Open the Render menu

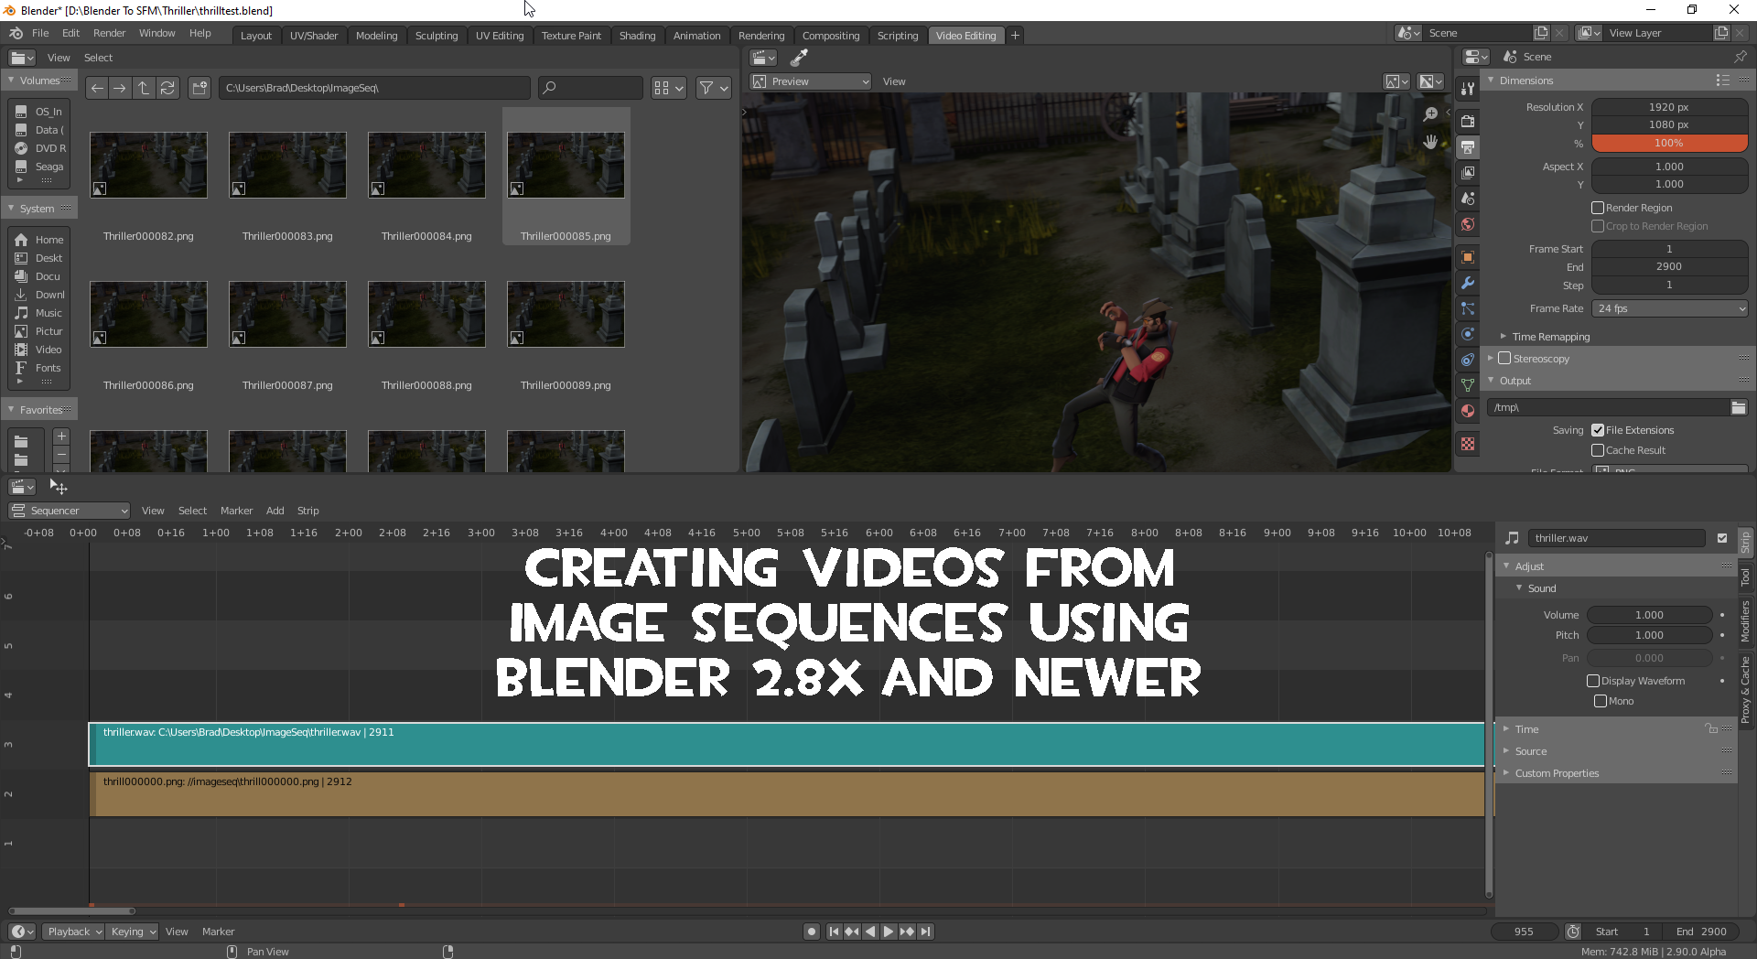[109, 33]
